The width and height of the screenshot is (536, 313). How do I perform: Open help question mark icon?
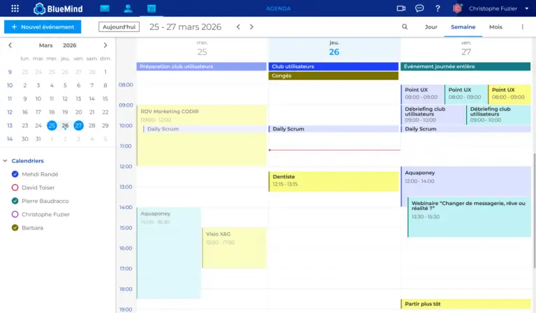click(438, 8)
